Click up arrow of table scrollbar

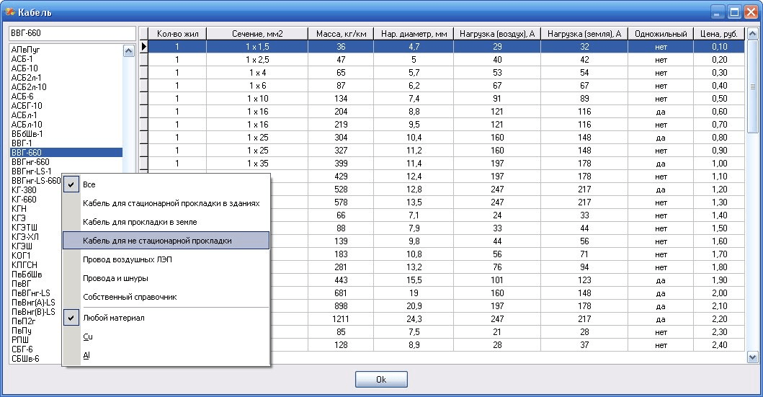point(752,34)
